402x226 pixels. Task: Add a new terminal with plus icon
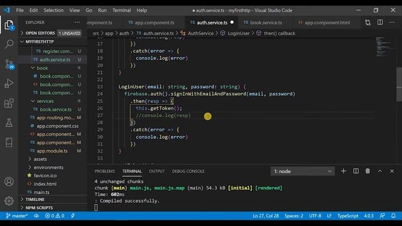344,171
